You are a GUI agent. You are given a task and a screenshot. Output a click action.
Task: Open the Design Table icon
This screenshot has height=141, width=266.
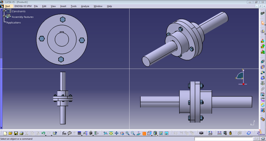(79, 133)
